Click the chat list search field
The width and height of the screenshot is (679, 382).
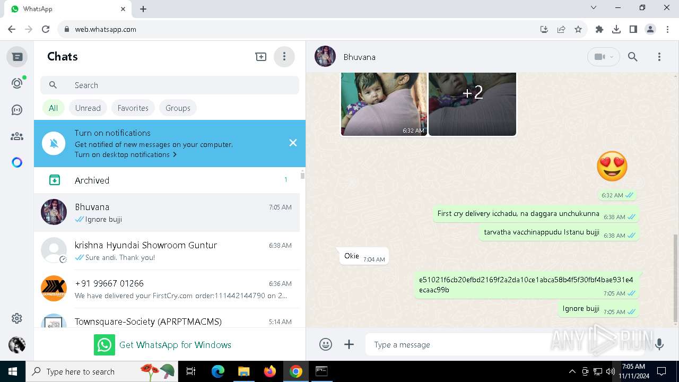point(170,85)
